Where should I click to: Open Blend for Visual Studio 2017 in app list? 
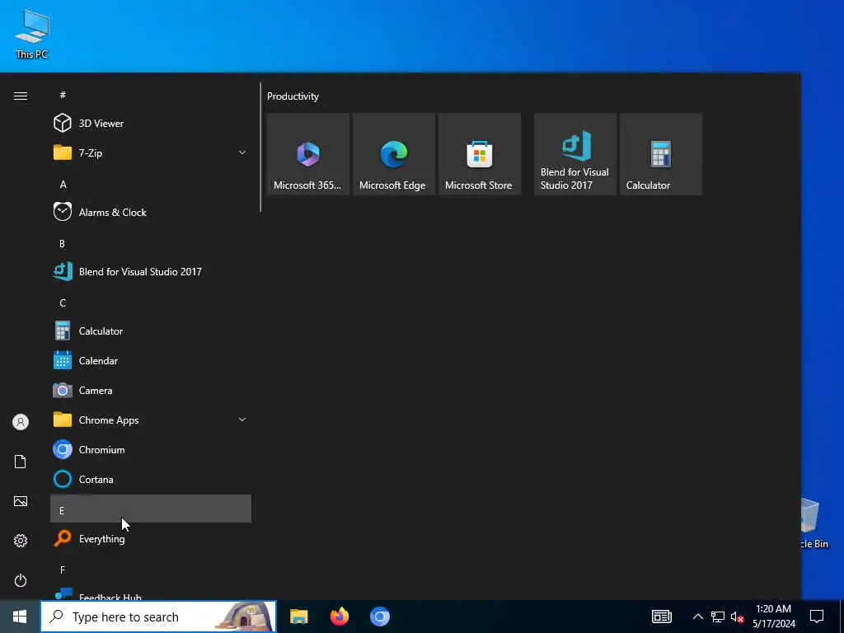point(151,271)
